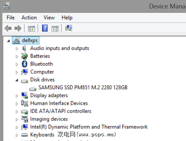Image resolution: width=186 pixels, height=141 pixels.
Task: Collapse the dellxps root node
Action: [8, 41]
